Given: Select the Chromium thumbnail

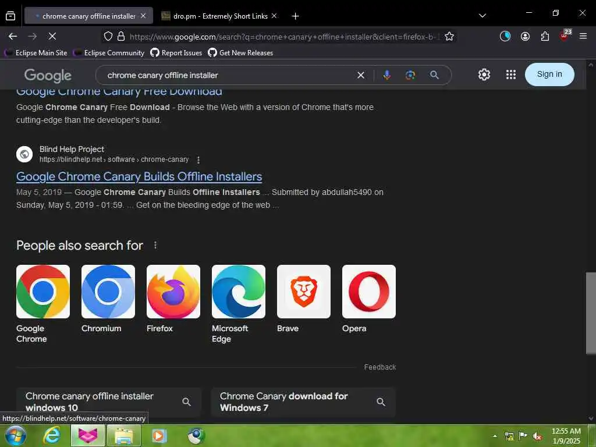Looking at the screenshot, I should coord(108,292).
